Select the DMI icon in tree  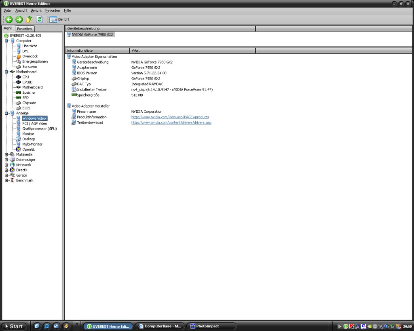[19, 51]
